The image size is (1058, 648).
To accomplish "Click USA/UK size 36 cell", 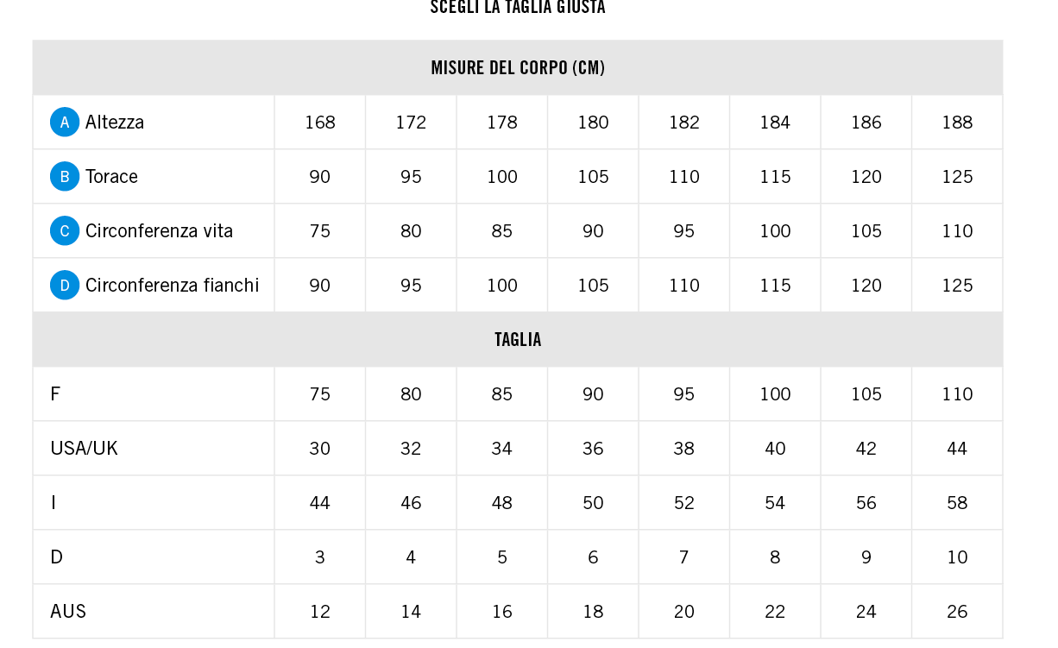I will click(593, 448).
